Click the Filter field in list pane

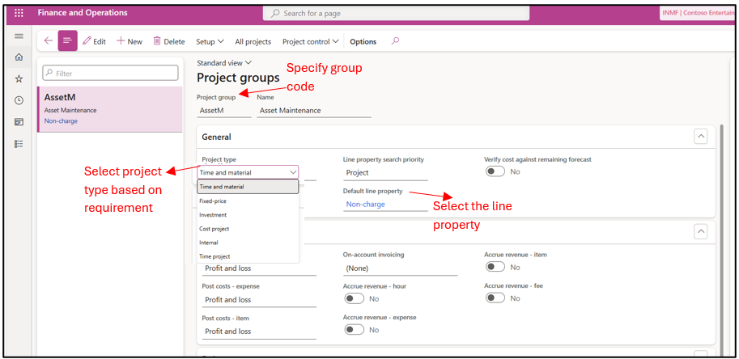[x=110, y=73]
